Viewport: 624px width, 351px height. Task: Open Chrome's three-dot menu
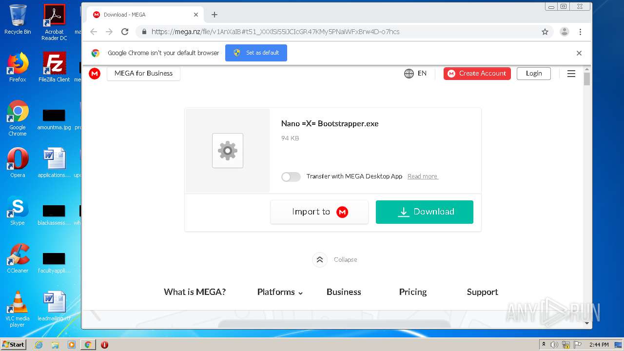click(x=580, y=32)
